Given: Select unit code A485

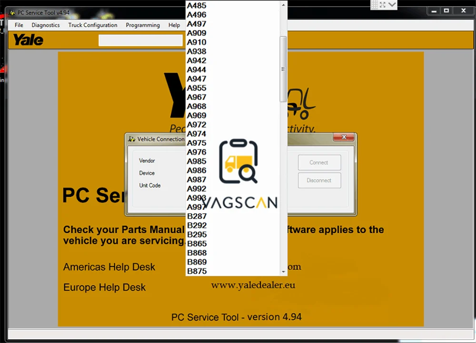Looking at the screenshot, I should 233,5.
